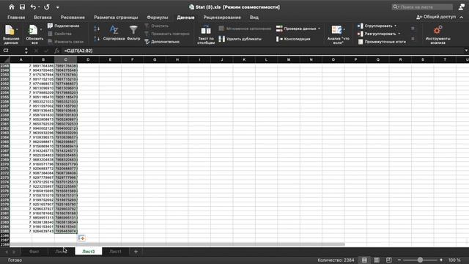
Task: Sort descending Z to A
Action: tap(97, 39)
